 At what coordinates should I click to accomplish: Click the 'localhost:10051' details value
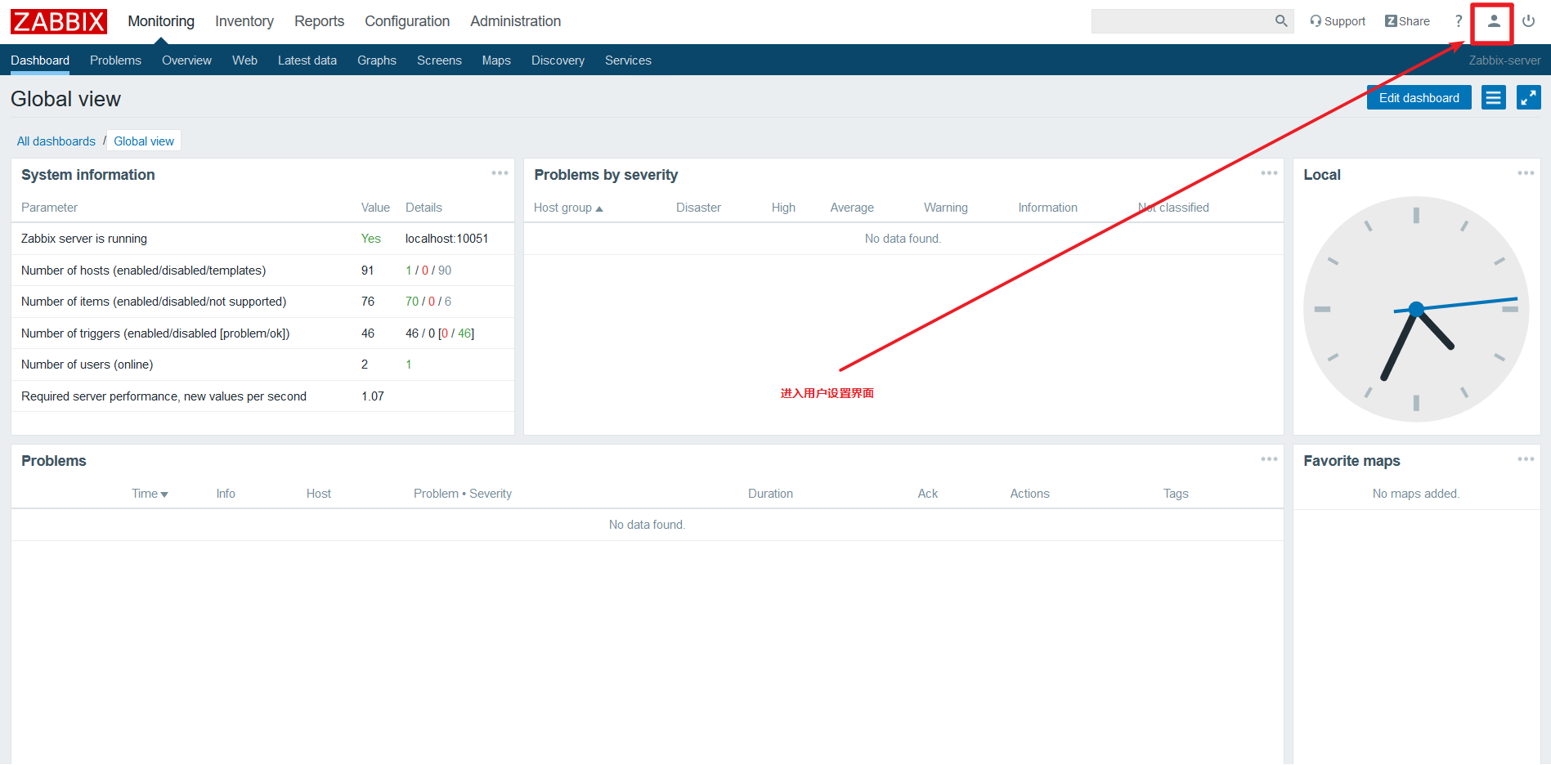(446, 239)
